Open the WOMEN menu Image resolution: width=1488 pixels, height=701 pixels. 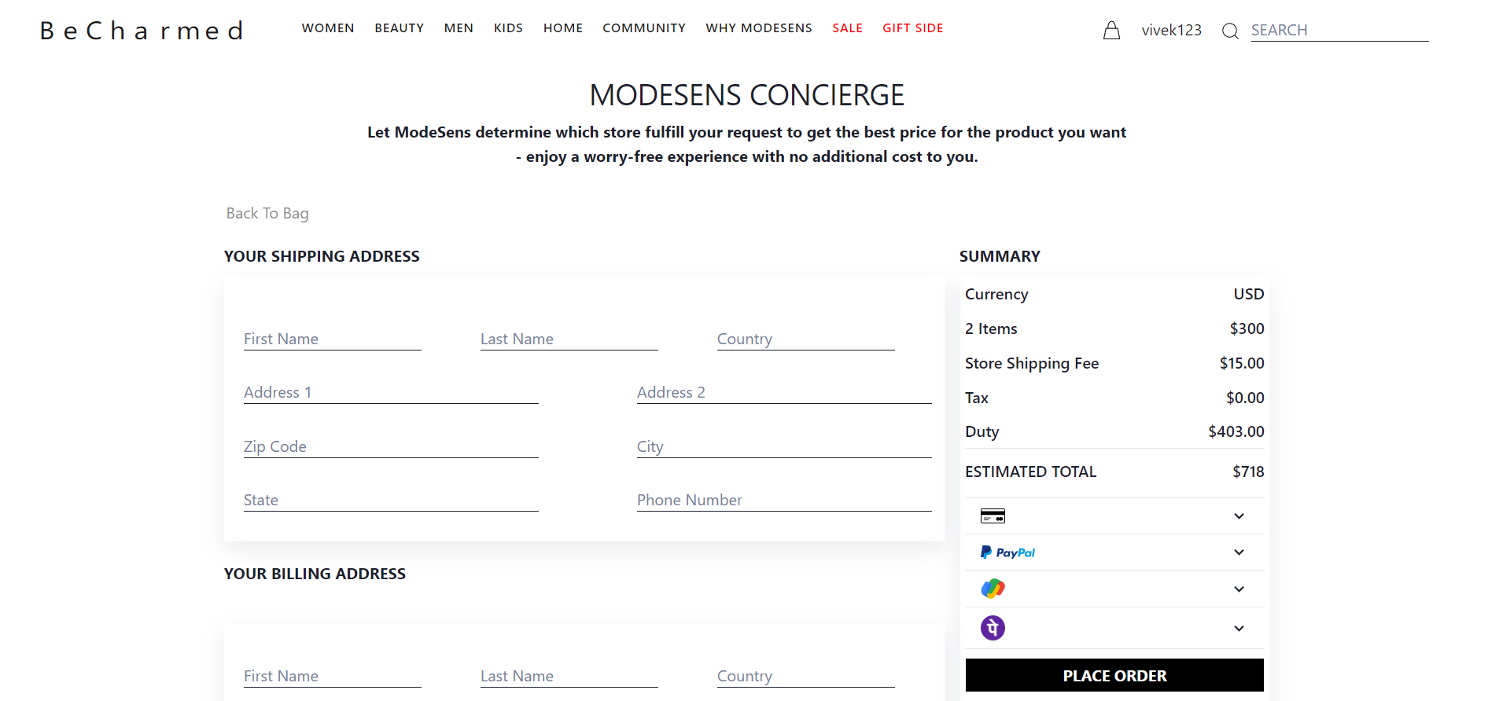pyautogui.click(x=328, y=28)
